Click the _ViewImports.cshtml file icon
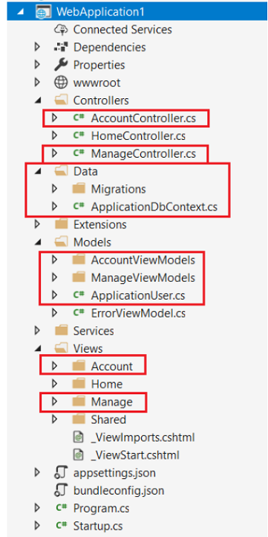 79,437
